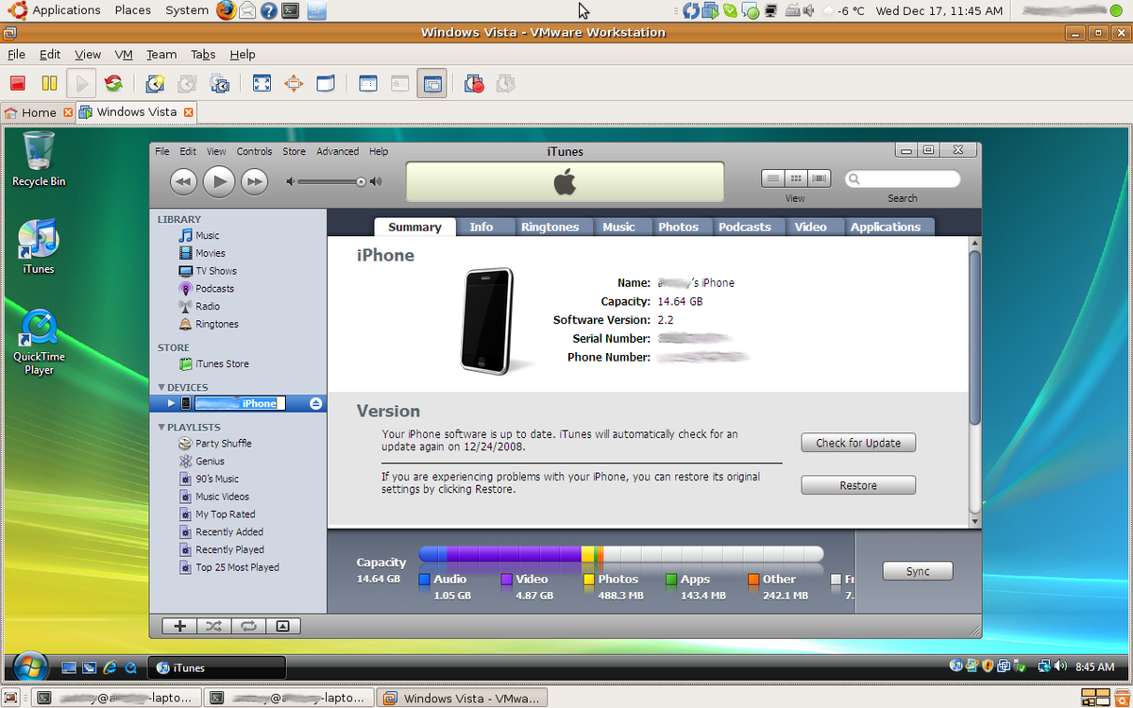1133x708 pixels.
Task: Collapse the PLAYLISTS section in sidebar
Action: tap(161, 428)
